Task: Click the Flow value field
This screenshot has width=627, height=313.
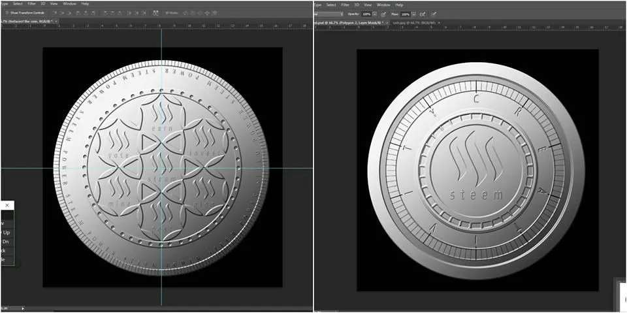Action: pyautogui.click(x=406, y=14)
